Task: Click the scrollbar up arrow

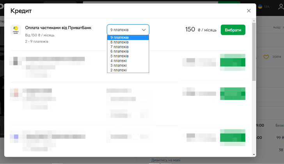Action: pos(254,21)
